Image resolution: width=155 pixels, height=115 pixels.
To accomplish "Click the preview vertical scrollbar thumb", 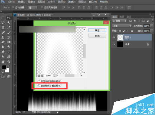I will pos(84,51).
